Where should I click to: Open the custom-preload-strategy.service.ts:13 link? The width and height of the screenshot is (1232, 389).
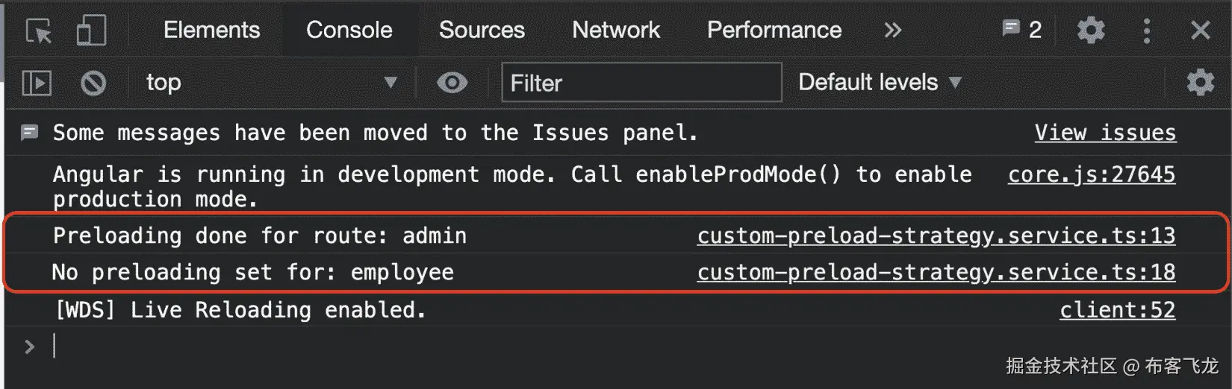(x=936, y=236)
